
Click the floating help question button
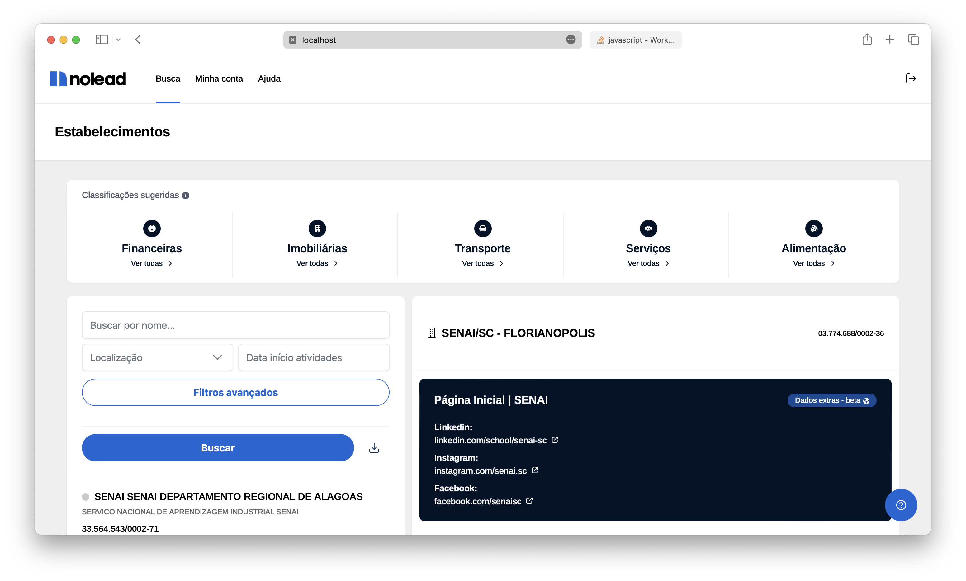pyautogui.click(x=901, y=505)
